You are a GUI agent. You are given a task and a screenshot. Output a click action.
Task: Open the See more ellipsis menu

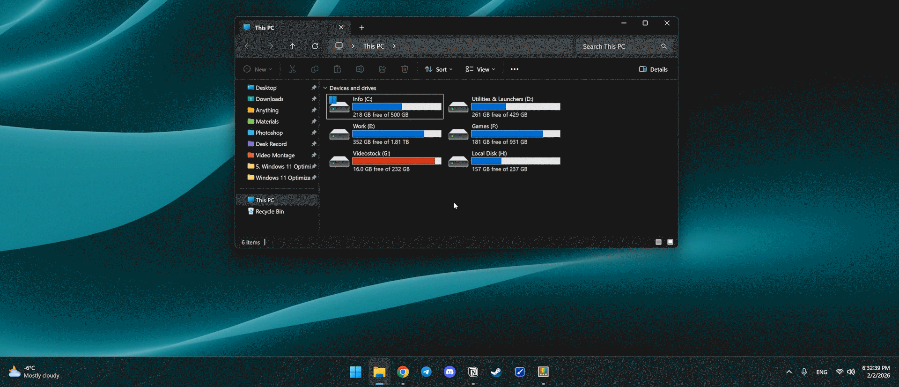coord(514,69)
